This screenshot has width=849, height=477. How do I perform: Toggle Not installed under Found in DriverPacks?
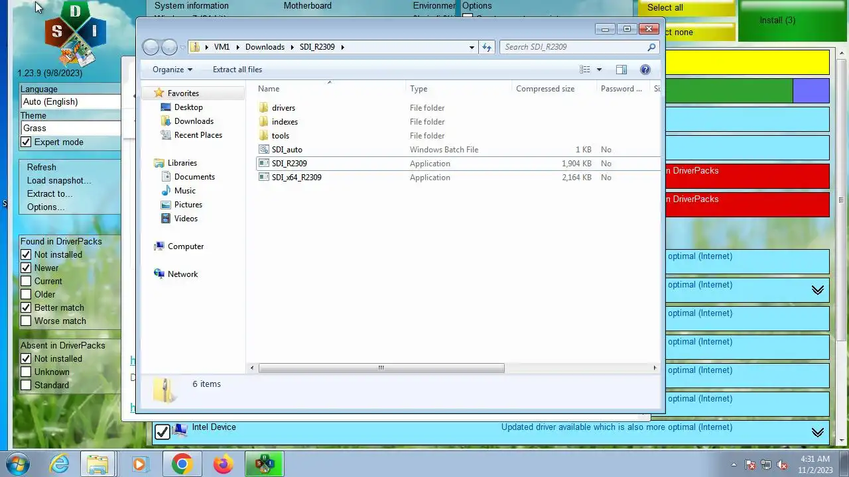click(26, 254)
